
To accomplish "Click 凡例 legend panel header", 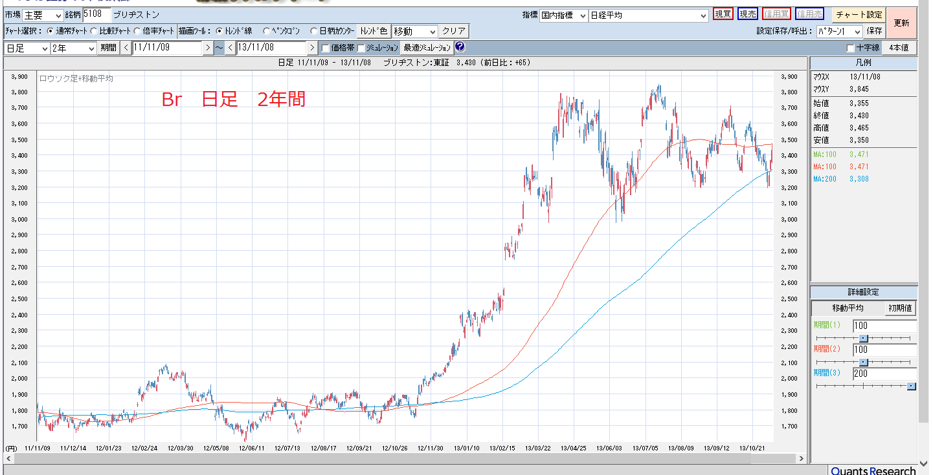I will coord(864,63).
